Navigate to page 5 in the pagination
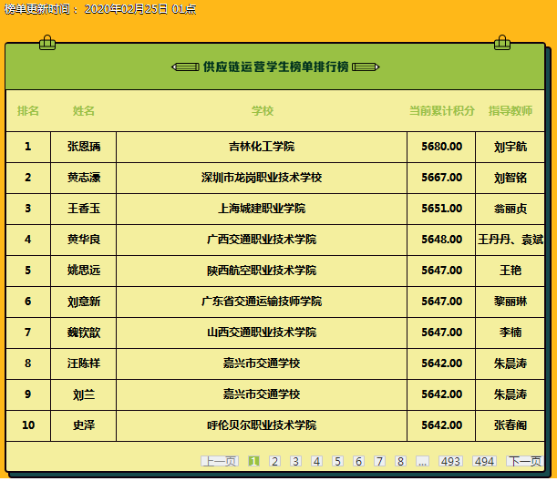Screen dimensions: 557x481 (337, 461)
